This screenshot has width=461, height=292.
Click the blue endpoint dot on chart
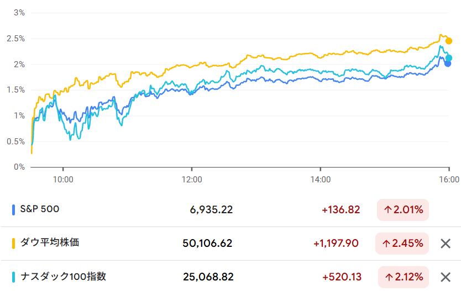pos(448,63)
